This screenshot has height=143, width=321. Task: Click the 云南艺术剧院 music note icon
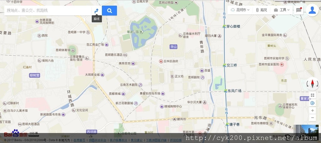(x=140, y=85)
